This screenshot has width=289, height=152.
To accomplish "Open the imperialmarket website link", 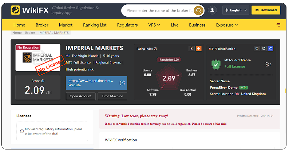I will tap(96, 83).
